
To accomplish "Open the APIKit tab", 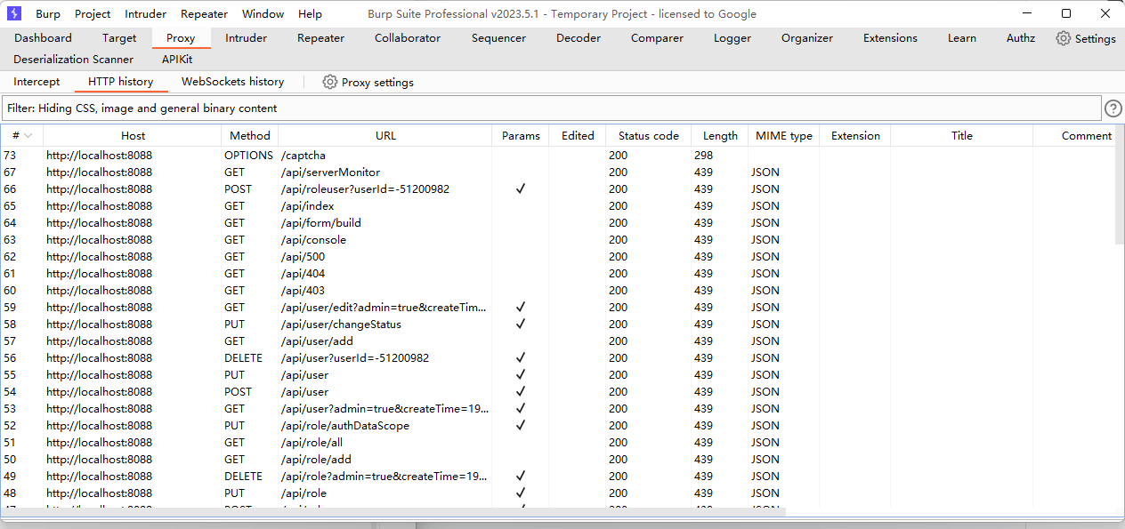I will click(x=177, y=60).
